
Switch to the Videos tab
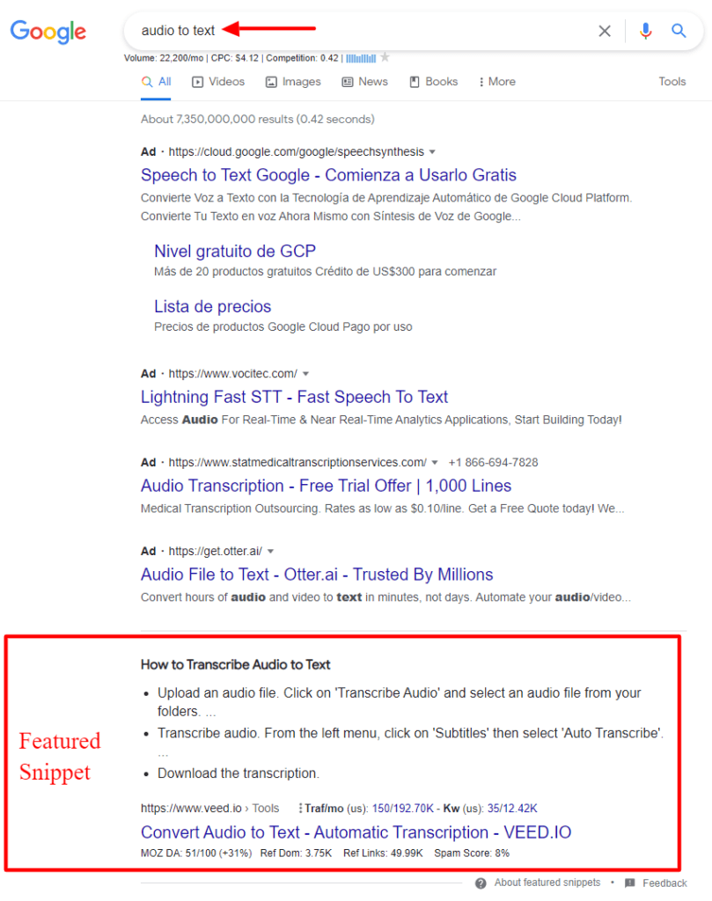(x=218, y=82)
